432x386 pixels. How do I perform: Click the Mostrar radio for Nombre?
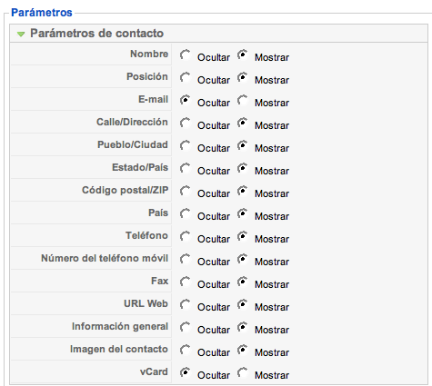242,54
